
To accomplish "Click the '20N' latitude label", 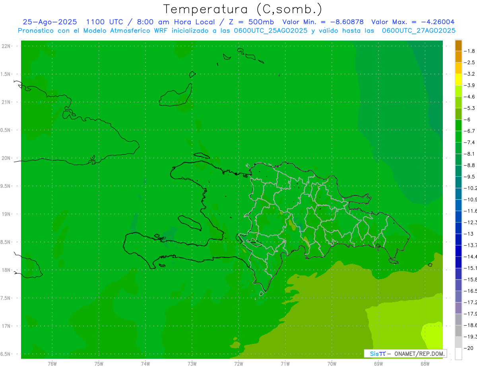I will [x=6, y=158].
